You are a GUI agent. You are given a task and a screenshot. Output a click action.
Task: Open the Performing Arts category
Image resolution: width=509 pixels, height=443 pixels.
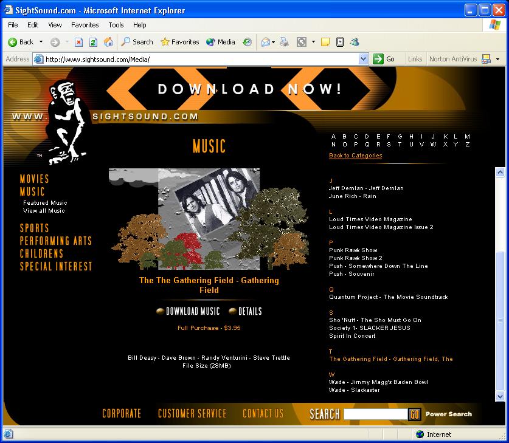(x=56, y=241)
